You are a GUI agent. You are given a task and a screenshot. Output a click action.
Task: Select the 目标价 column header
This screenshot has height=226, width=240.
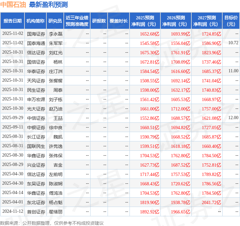pos(231,21)
